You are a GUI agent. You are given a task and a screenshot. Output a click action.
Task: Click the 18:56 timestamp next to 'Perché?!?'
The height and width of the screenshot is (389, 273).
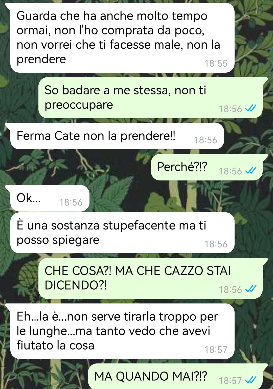click(230, 171)
